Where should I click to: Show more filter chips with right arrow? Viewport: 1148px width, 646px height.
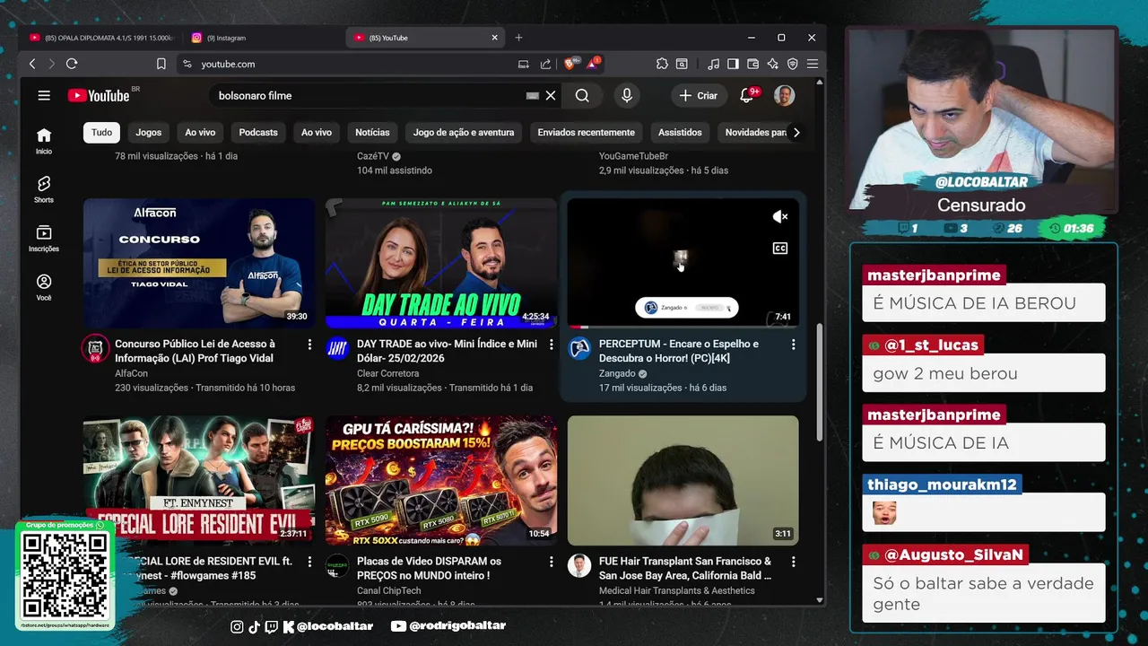(x=796, y=132)
